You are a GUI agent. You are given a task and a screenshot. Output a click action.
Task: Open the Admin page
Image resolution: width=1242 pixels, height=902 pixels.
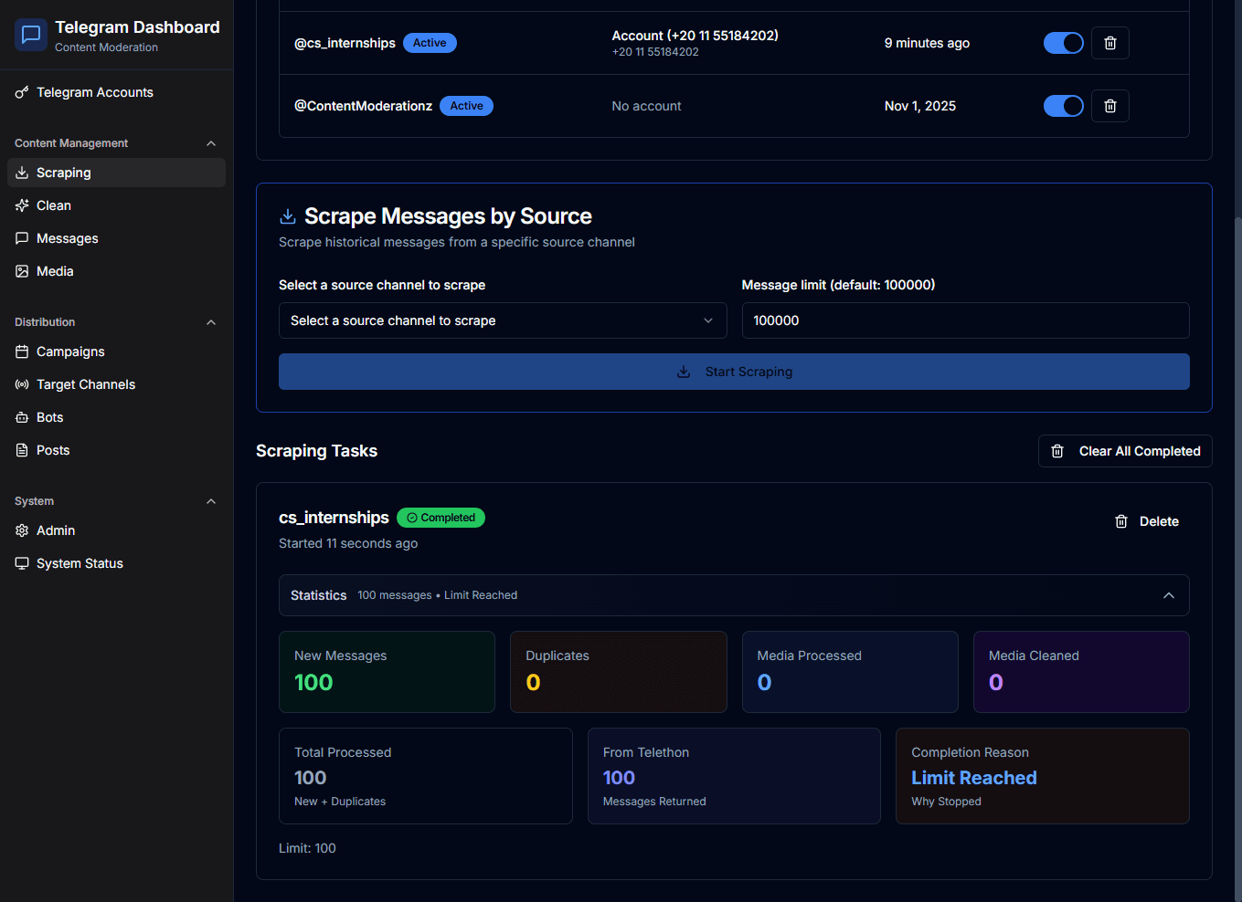[x=116, y=530]
